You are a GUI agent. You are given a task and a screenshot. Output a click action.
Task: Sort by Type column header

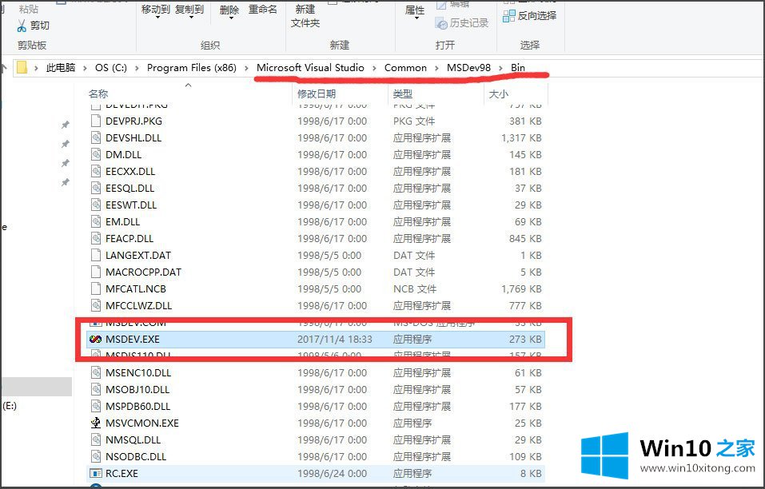[403, 93]
